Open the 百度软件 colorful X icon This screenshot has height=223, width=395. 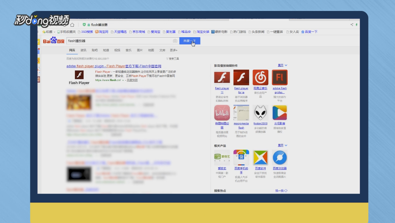click(x=260, y=158)
